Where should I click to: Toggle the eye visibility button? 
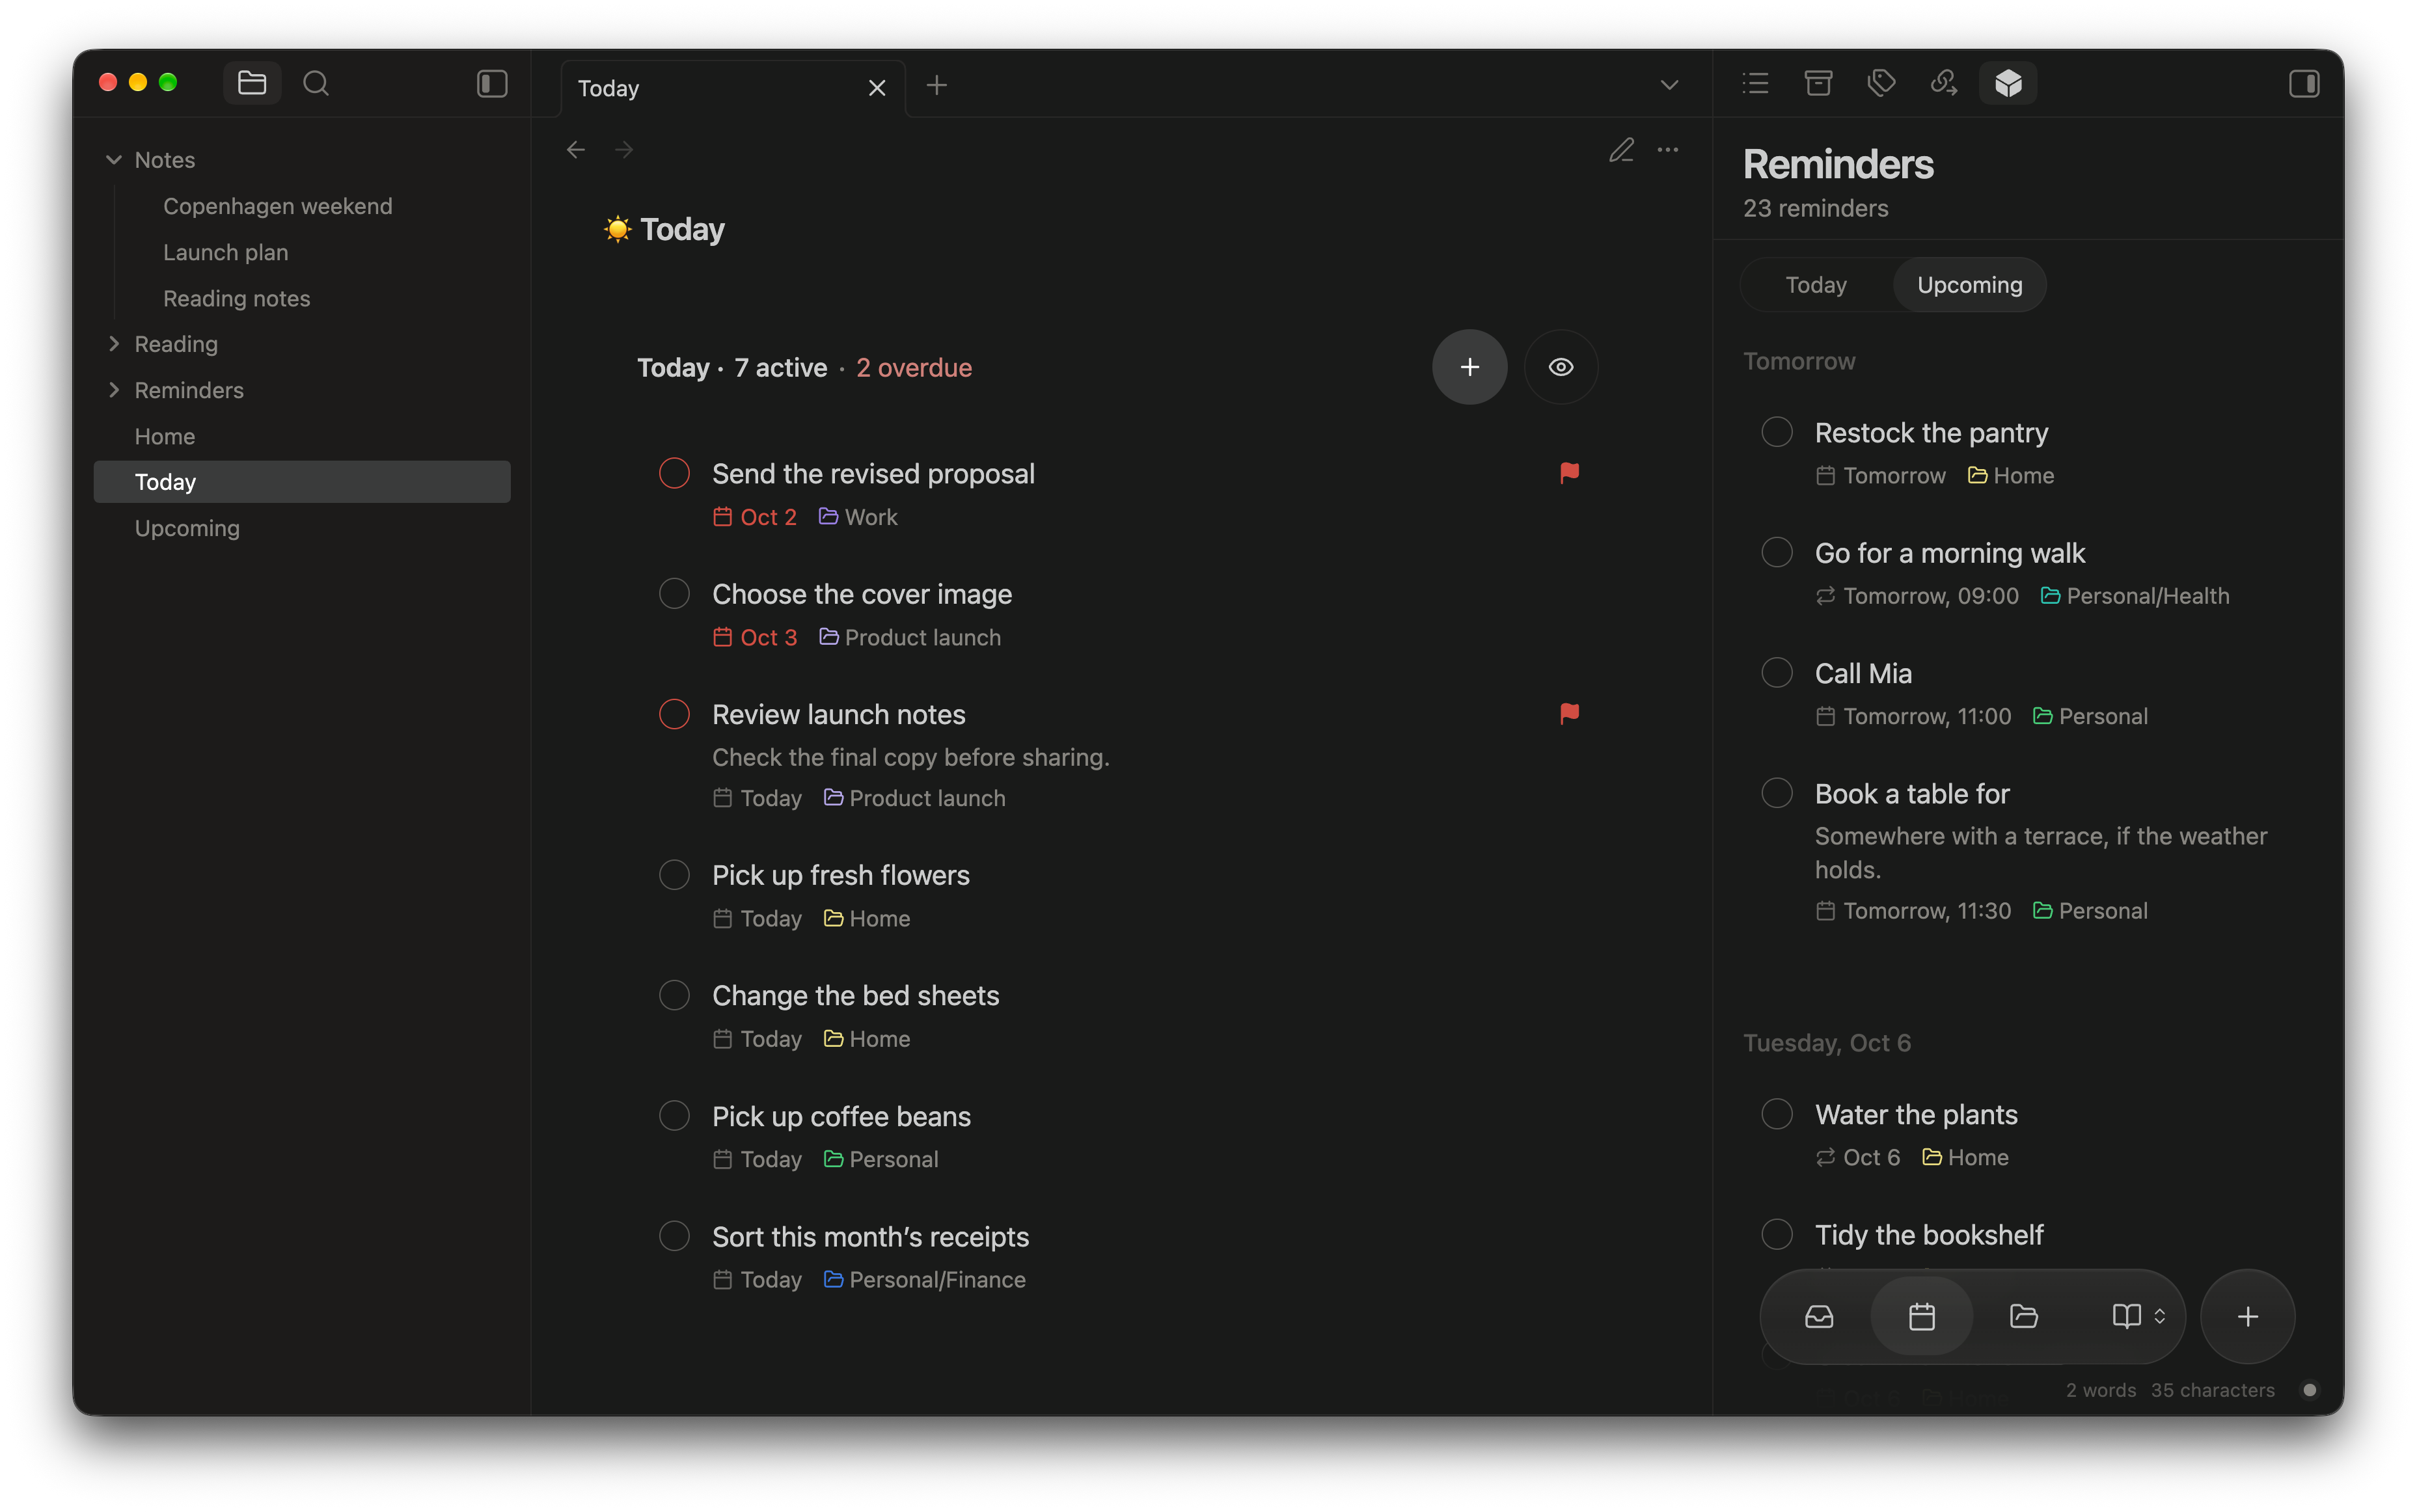[x=1560, y=367]
